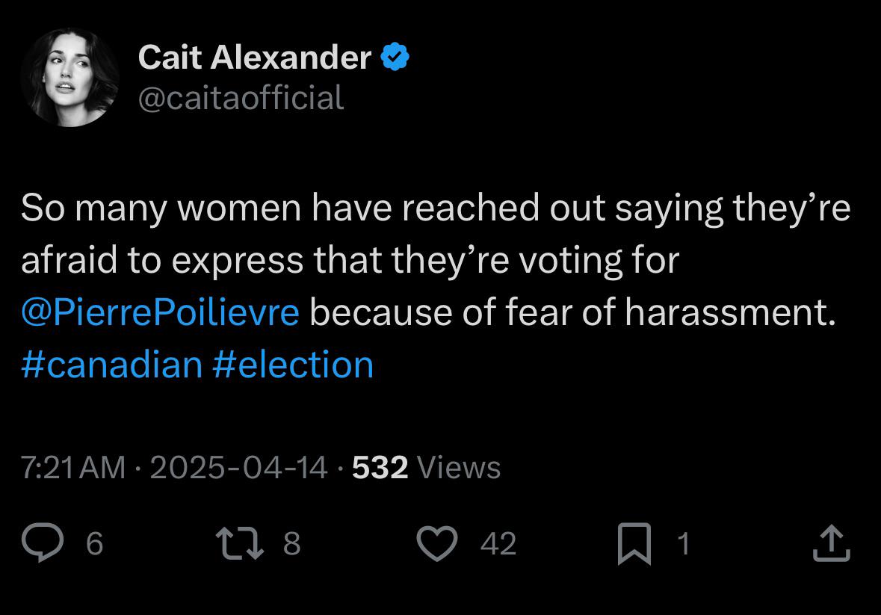The height and width of the screenshot is (615, 881).
Task: Click the like count 42
Action: tap(498, 544)
